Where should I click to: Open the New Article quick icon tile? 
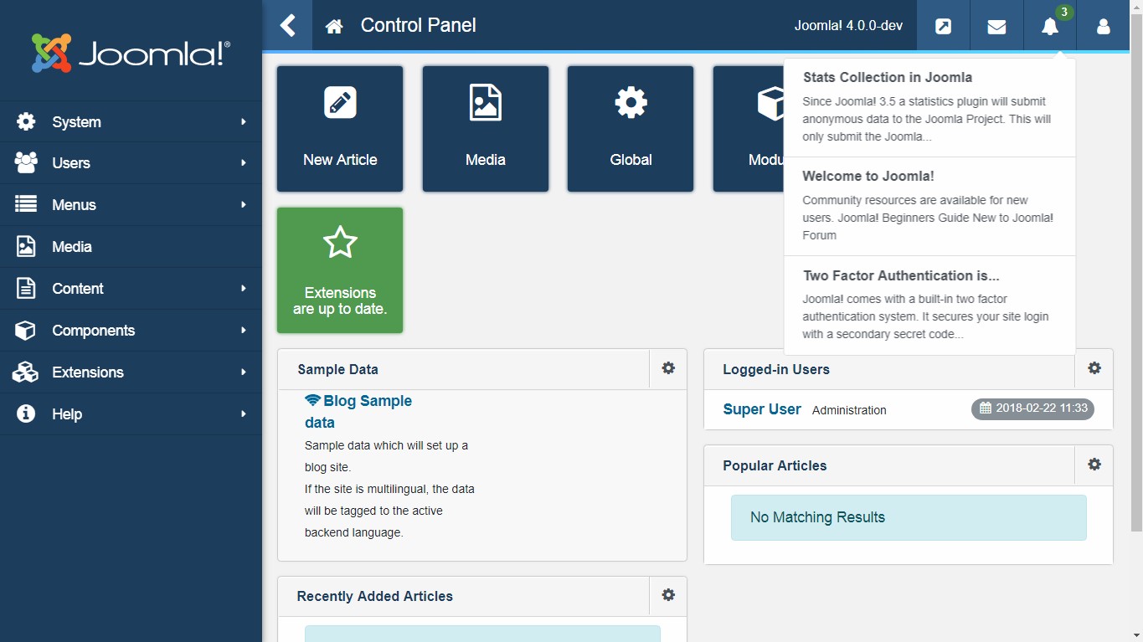click(x=340, y=129)
